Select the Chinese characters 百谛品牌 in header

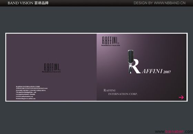41,3
